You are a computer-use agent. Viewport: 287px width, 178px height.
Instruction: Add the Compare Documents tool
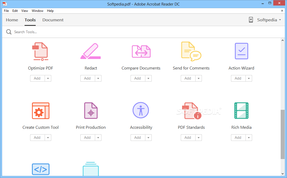coord(138,78)
